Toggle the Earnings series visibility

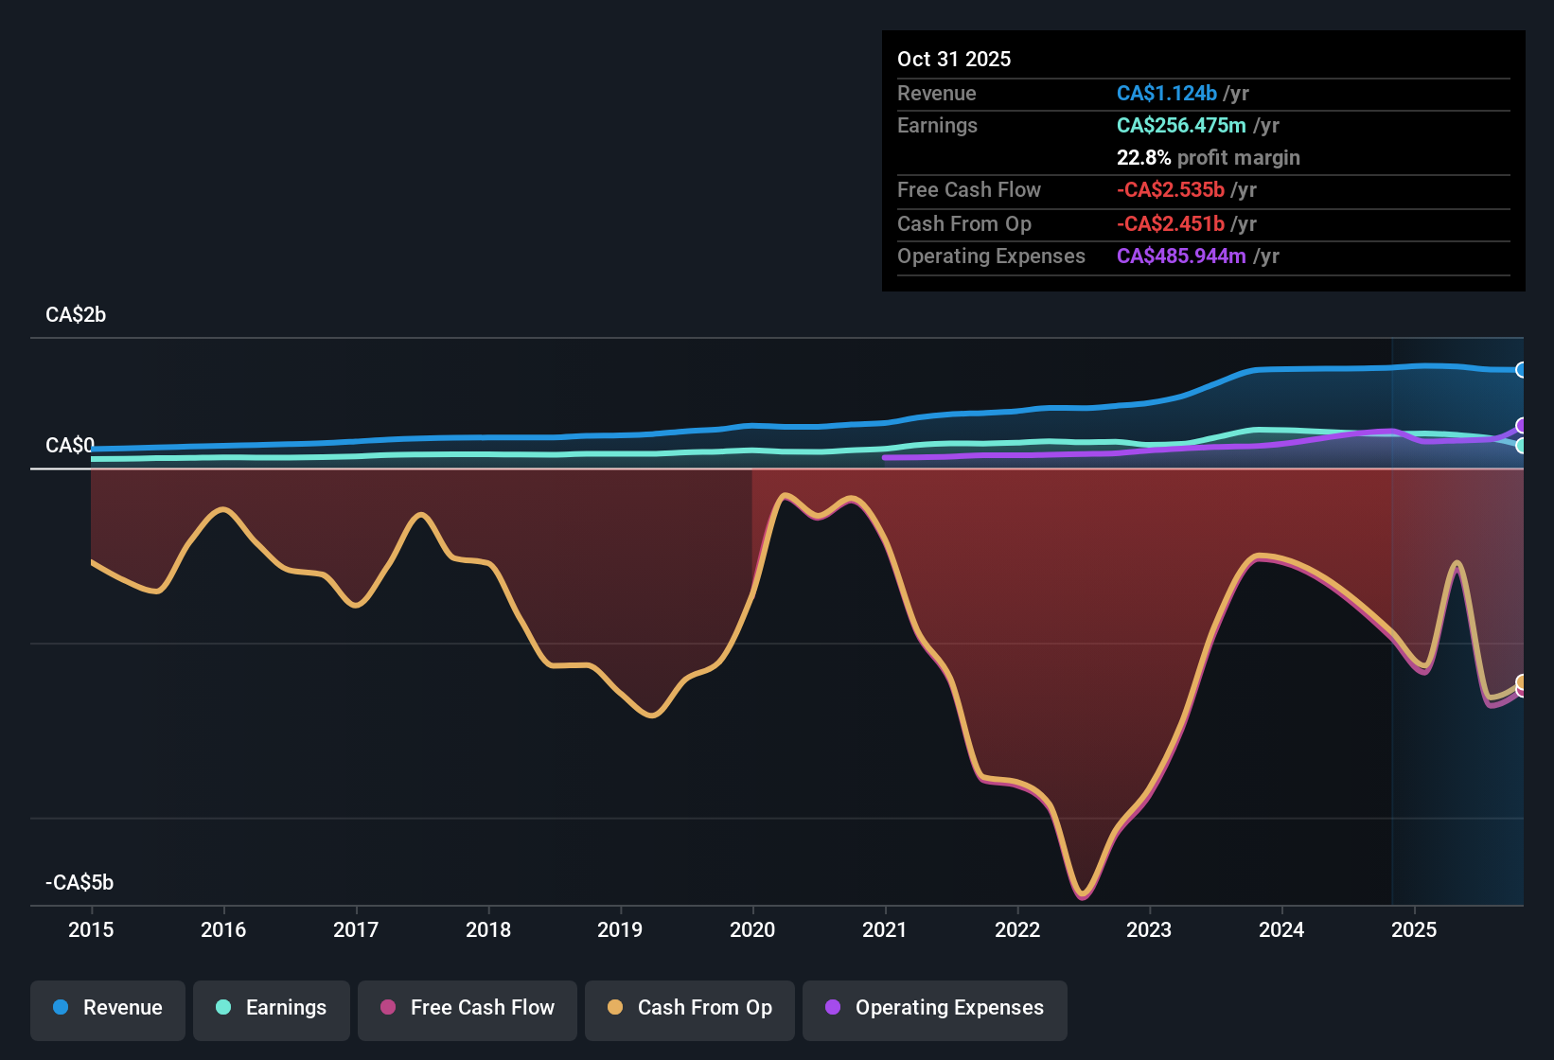(x=271, y=1009)
